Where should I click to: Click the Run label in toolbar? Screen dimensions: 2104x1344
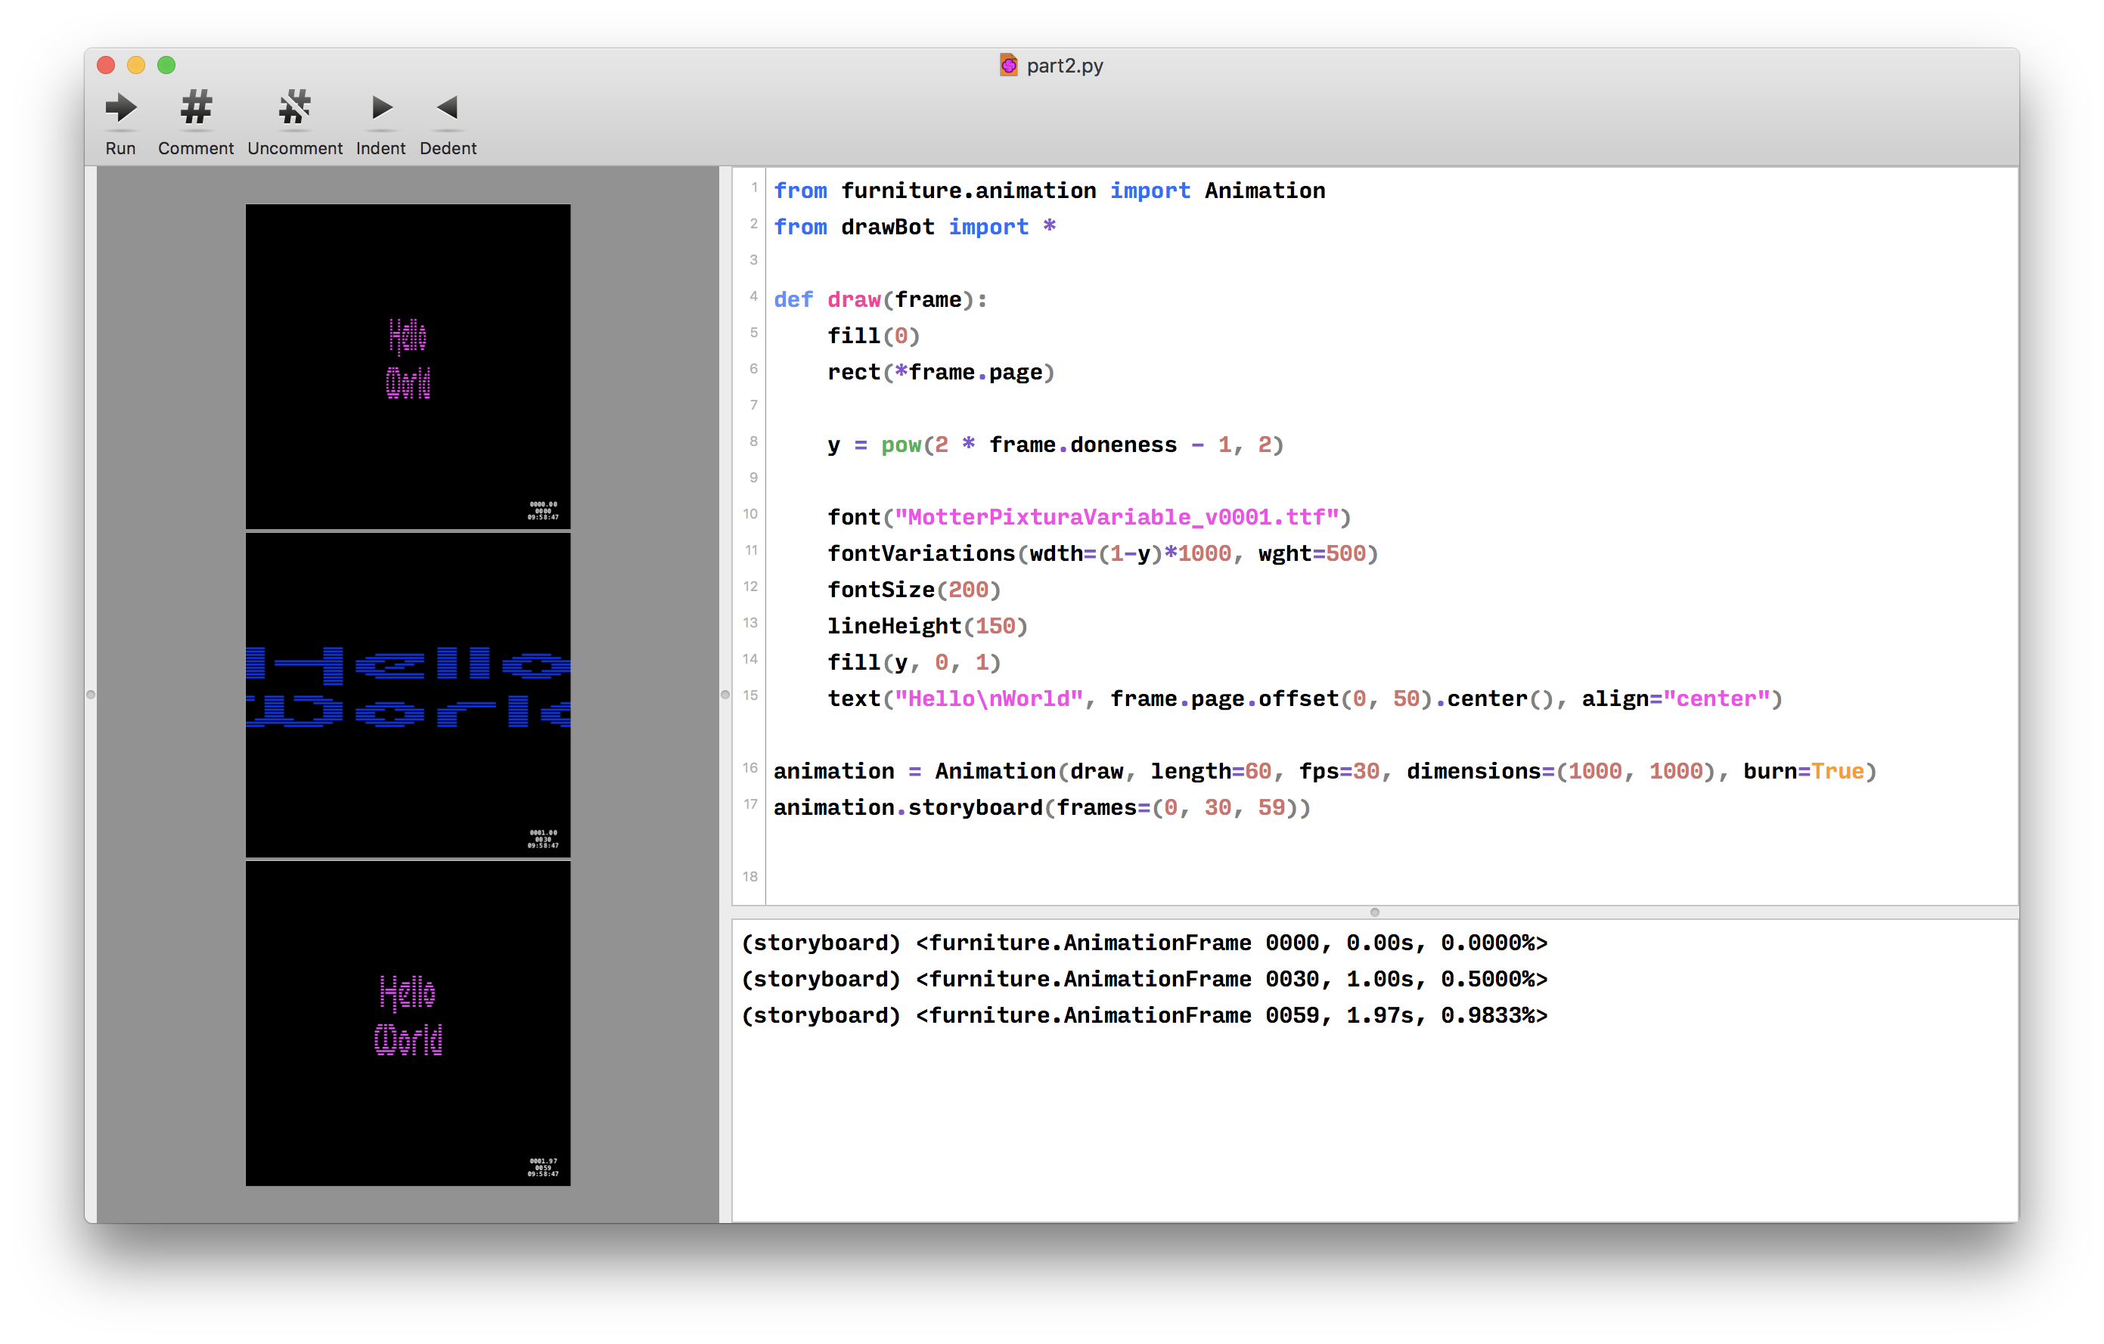coord(120,148)
